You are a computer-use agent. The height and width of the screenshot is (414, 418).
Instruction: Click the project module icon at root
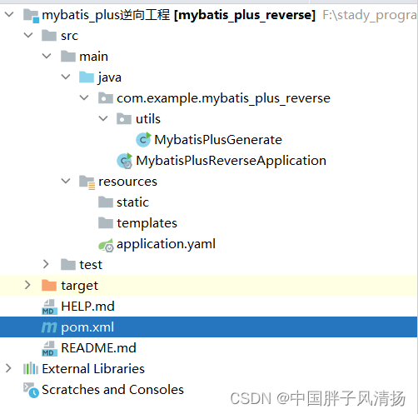(31, 16)
